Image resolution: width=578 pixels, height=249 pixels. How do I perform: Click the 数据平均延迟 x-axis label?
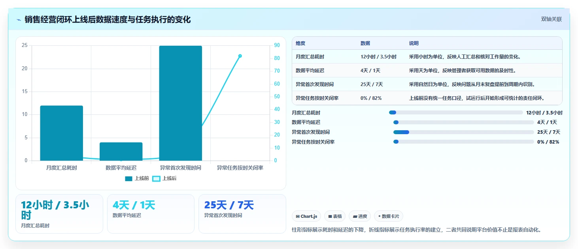pos(121,168)
